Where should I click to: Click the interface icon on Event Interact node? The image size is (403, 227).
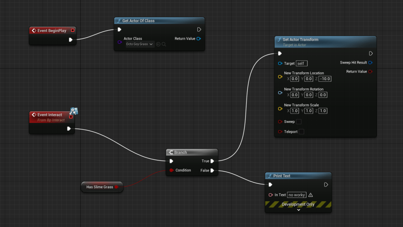click(74, 111)
